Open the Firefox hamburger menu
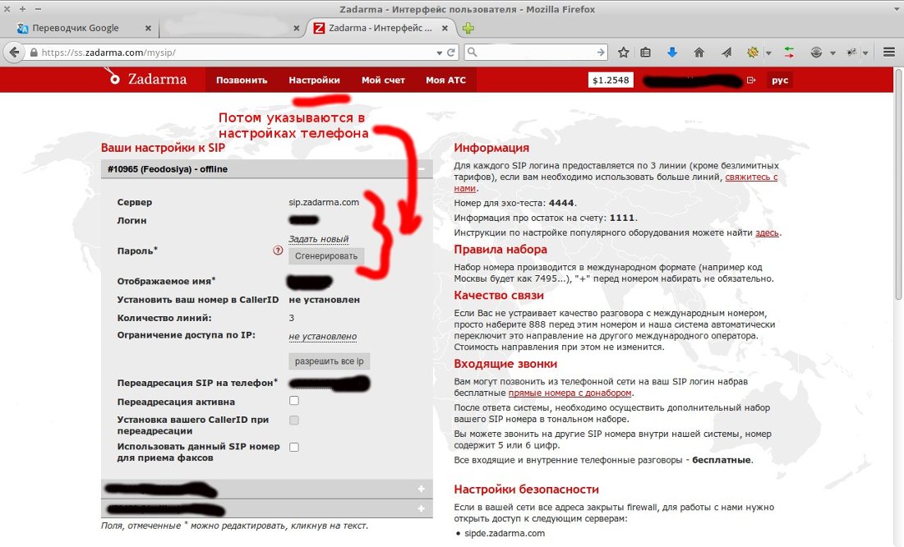Viewport: 904px width, 547px height. (889, 53)
